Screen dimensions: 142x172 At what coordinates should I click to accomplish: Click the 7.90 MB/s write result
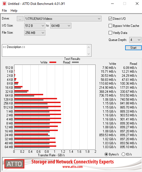tap(109, 68)
